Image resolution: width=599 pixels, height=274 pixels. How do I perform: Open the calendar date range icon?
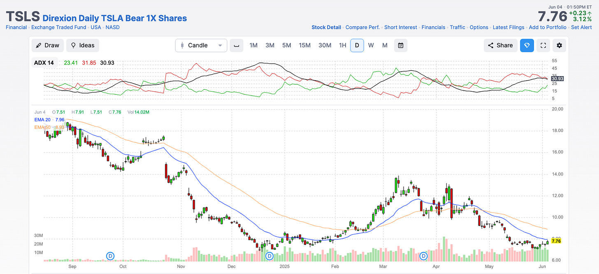pyautogui.click(x=401, y=45)
